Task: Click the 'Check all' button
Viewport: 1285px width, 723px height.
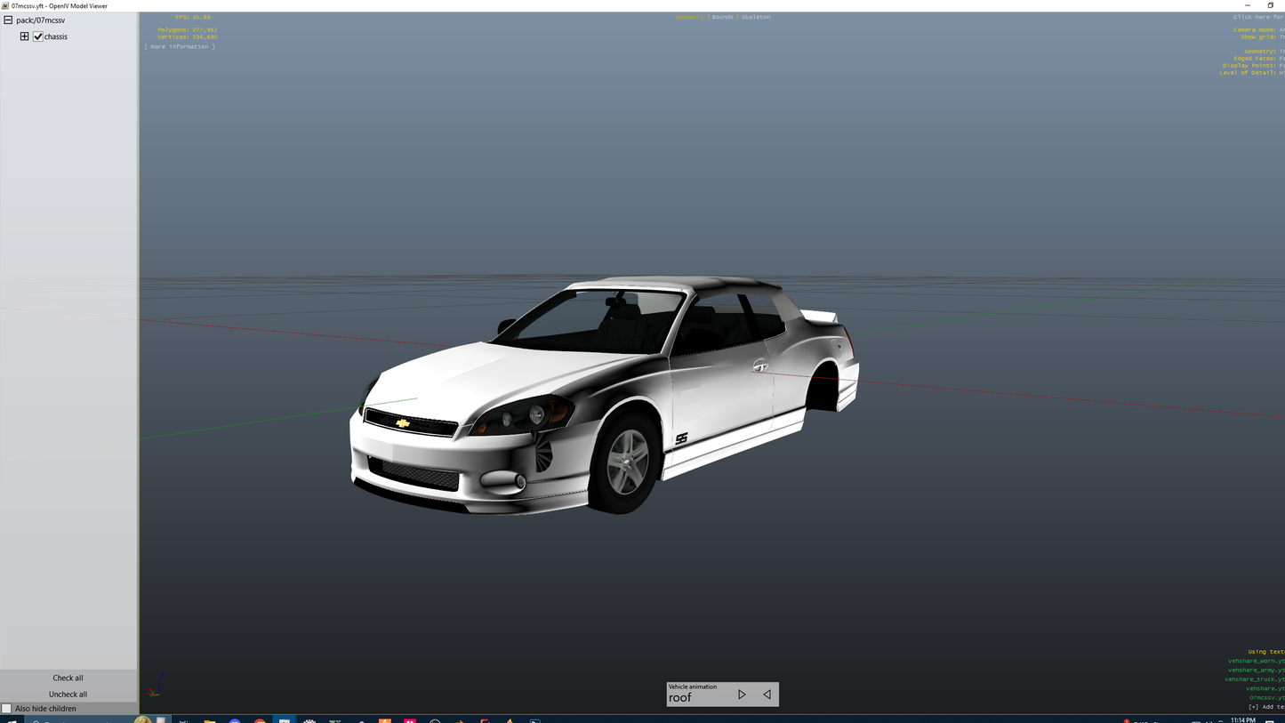Action: tap(68, 678)
